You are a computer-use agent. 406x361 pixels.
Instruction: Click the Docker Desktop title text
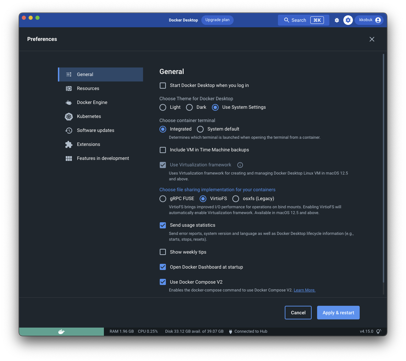tap(183, 20)
